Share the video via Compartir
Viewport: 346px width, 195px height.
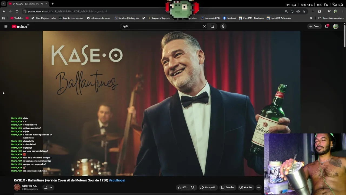(x=208, y=187)
